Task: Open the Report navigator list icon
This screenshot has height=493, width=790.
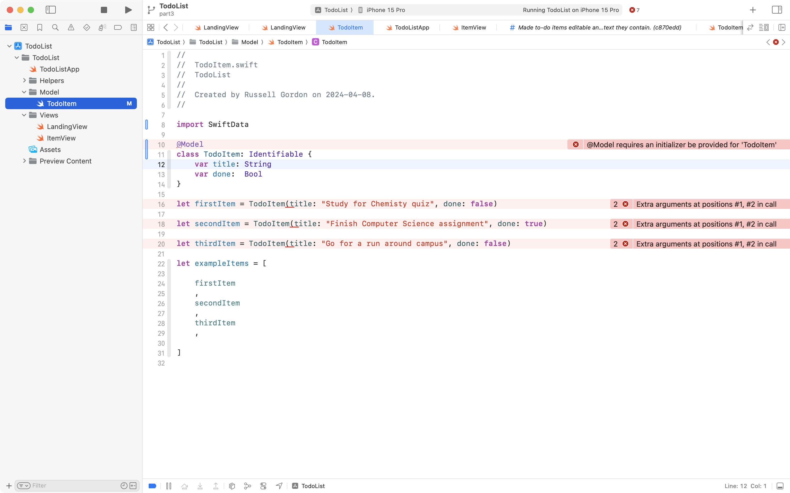Action: tap(133, 27)
